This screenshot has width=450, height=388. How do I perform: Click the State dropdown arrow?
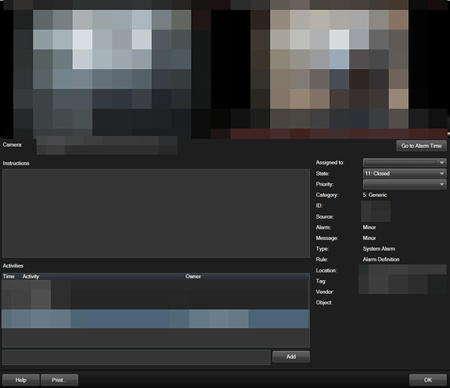click(x=441, y=174)
